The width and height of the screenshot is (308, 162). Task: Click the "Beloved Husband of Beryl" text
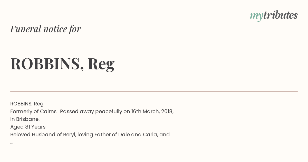pyautogui.click(x=43, y=134)
